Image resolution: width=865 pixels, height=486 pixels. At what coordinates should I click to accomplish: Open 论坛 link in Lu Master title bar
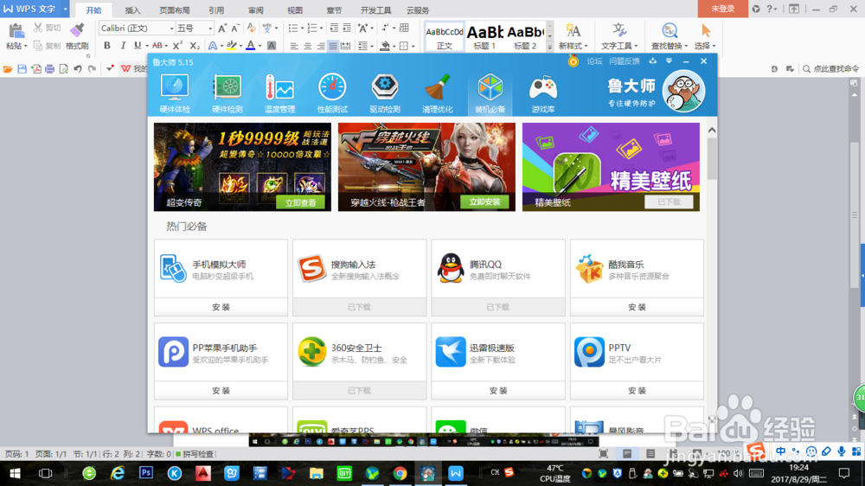coord(594,61)
